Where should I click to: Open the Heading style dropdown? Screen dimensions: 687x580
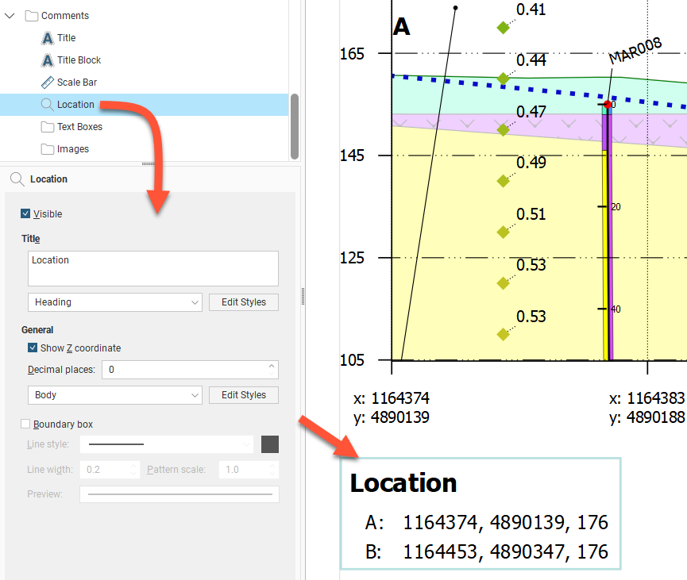[115, 302]
